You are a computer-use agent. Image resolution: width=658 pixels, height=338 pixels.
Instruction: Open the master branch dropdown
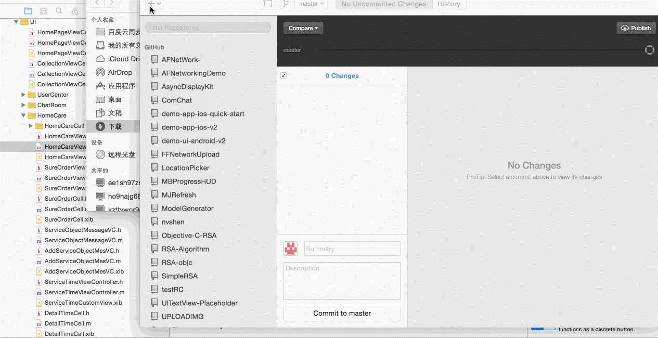tap(311, 4)
